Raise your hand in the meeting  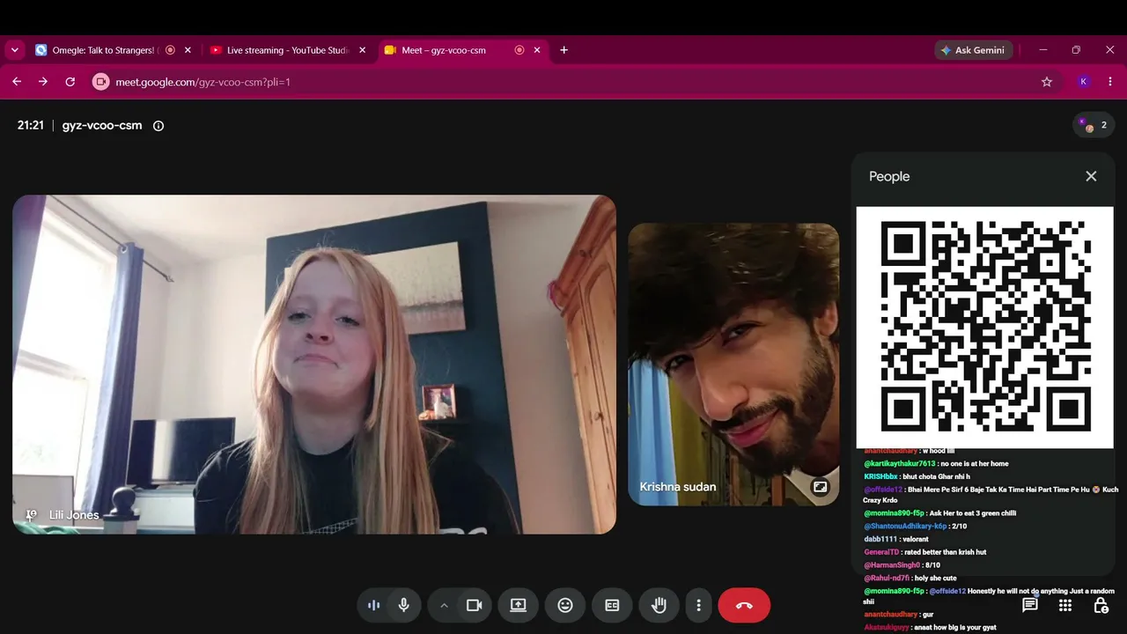click(x=659, y=605)
